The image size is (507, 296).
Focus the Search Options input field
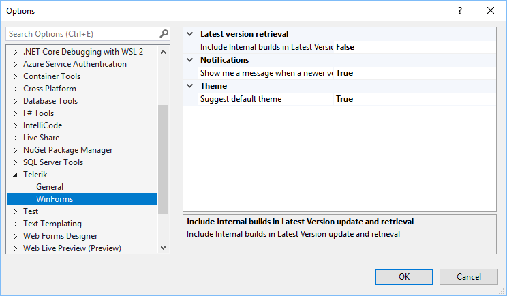click(x=82, y=34)
